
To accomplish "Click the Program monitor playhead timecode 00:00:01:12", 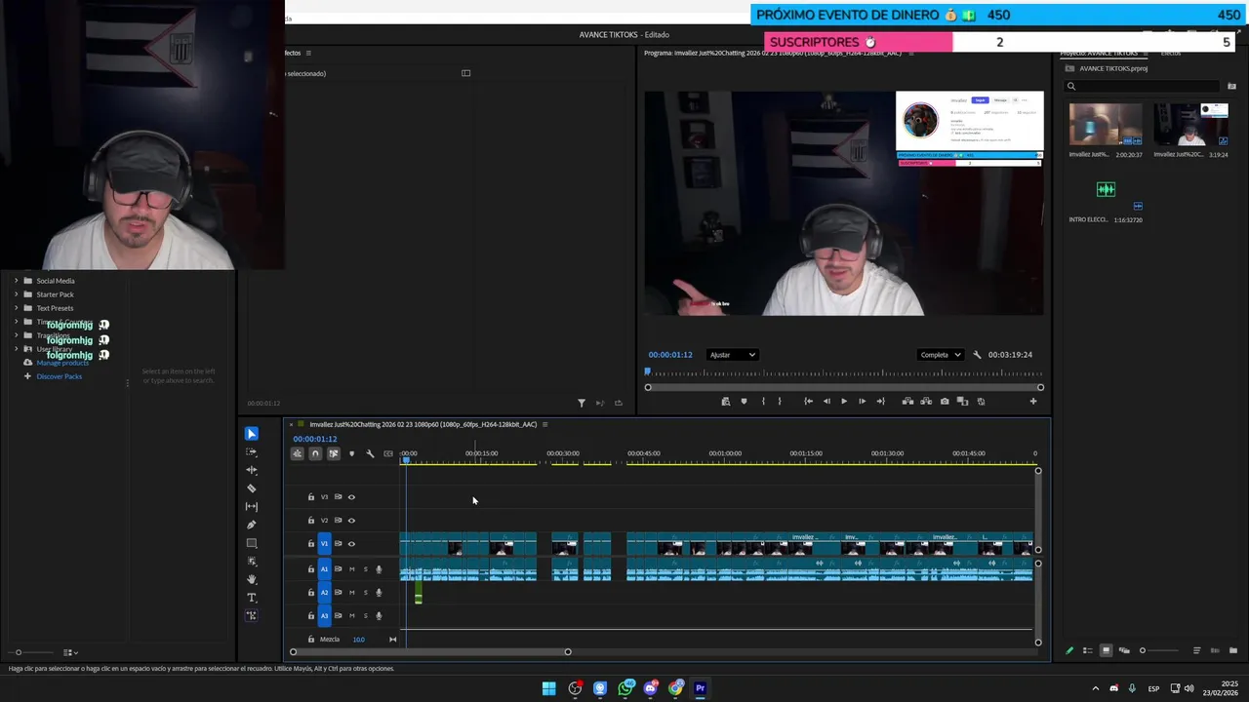I will click(670, 355).
